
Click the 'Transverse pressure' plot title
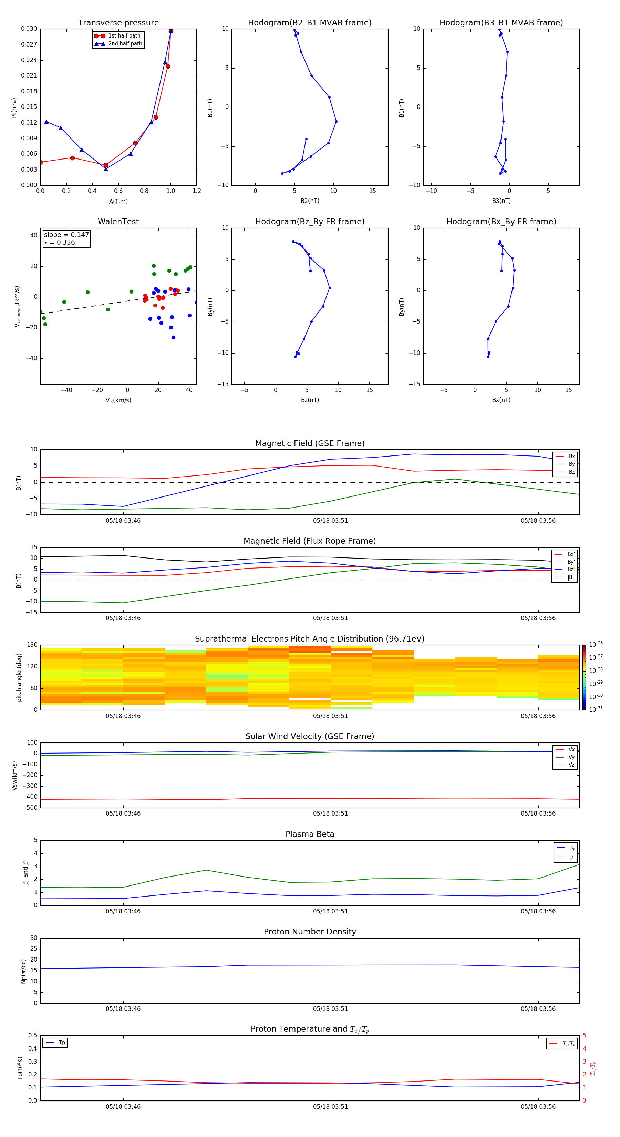click(118, 23)
